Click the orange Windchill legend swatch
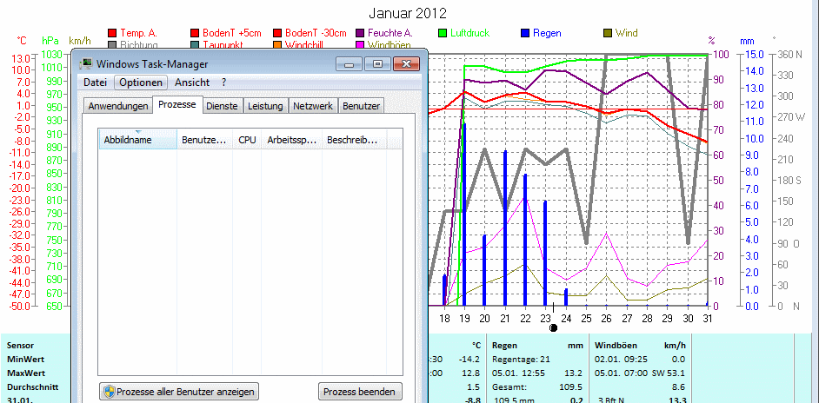 point(276,45)
